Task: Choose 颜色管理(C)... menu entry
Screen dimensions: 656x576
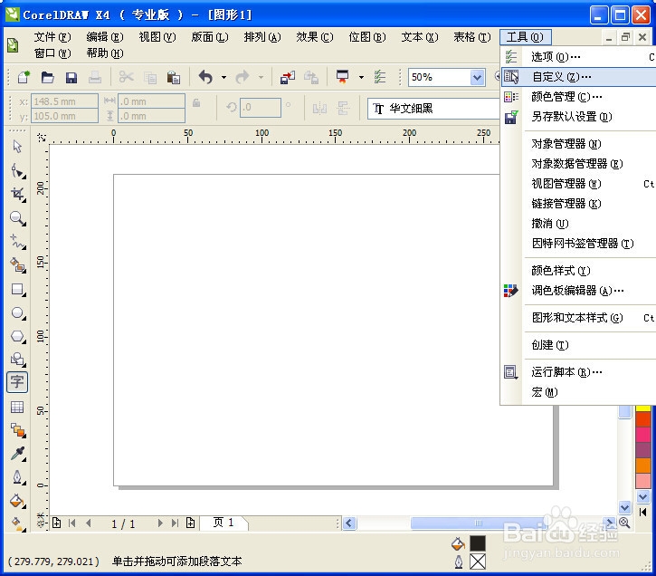Action: point(578,97)
